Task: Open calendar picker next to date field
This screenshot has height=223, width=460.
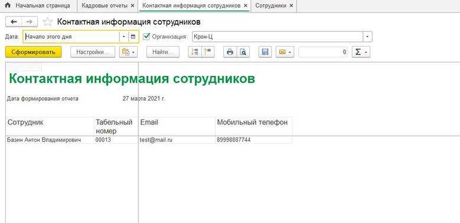Action: tap(133, 37)
